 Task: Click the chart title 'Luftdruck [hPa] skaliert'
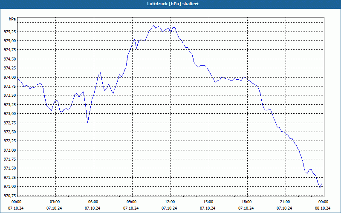point(173,4)
